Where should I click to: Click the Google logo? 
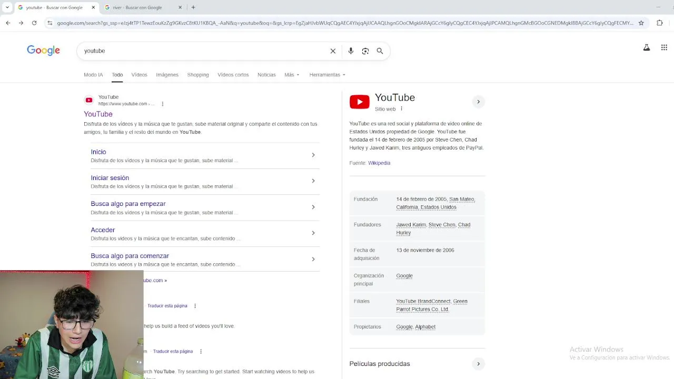43,51
